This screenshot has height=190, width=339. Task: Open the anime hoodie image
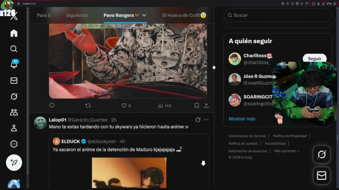pyautogui.click(x=128, y=61)
